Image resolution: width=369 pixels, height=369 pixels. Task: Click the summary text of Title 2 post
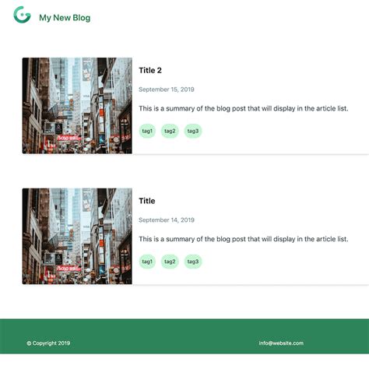[244, 108]
